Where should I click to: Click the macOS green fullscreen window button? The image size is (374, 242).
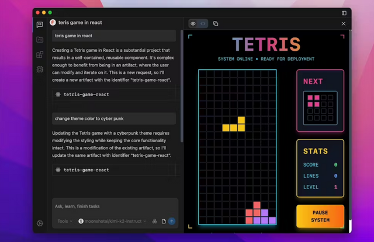pyautogui.click(x=50, y=13)
